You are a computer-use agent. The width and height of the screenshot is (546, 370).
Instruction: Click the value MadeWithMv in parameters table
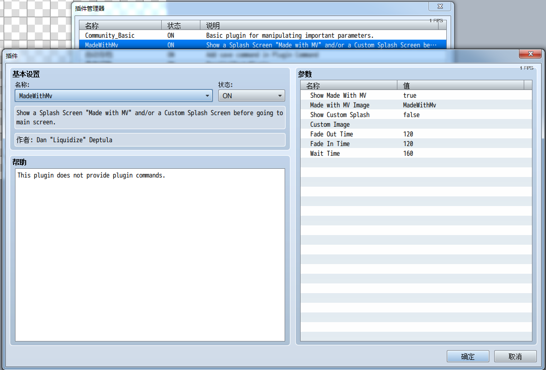pos(420,105)
